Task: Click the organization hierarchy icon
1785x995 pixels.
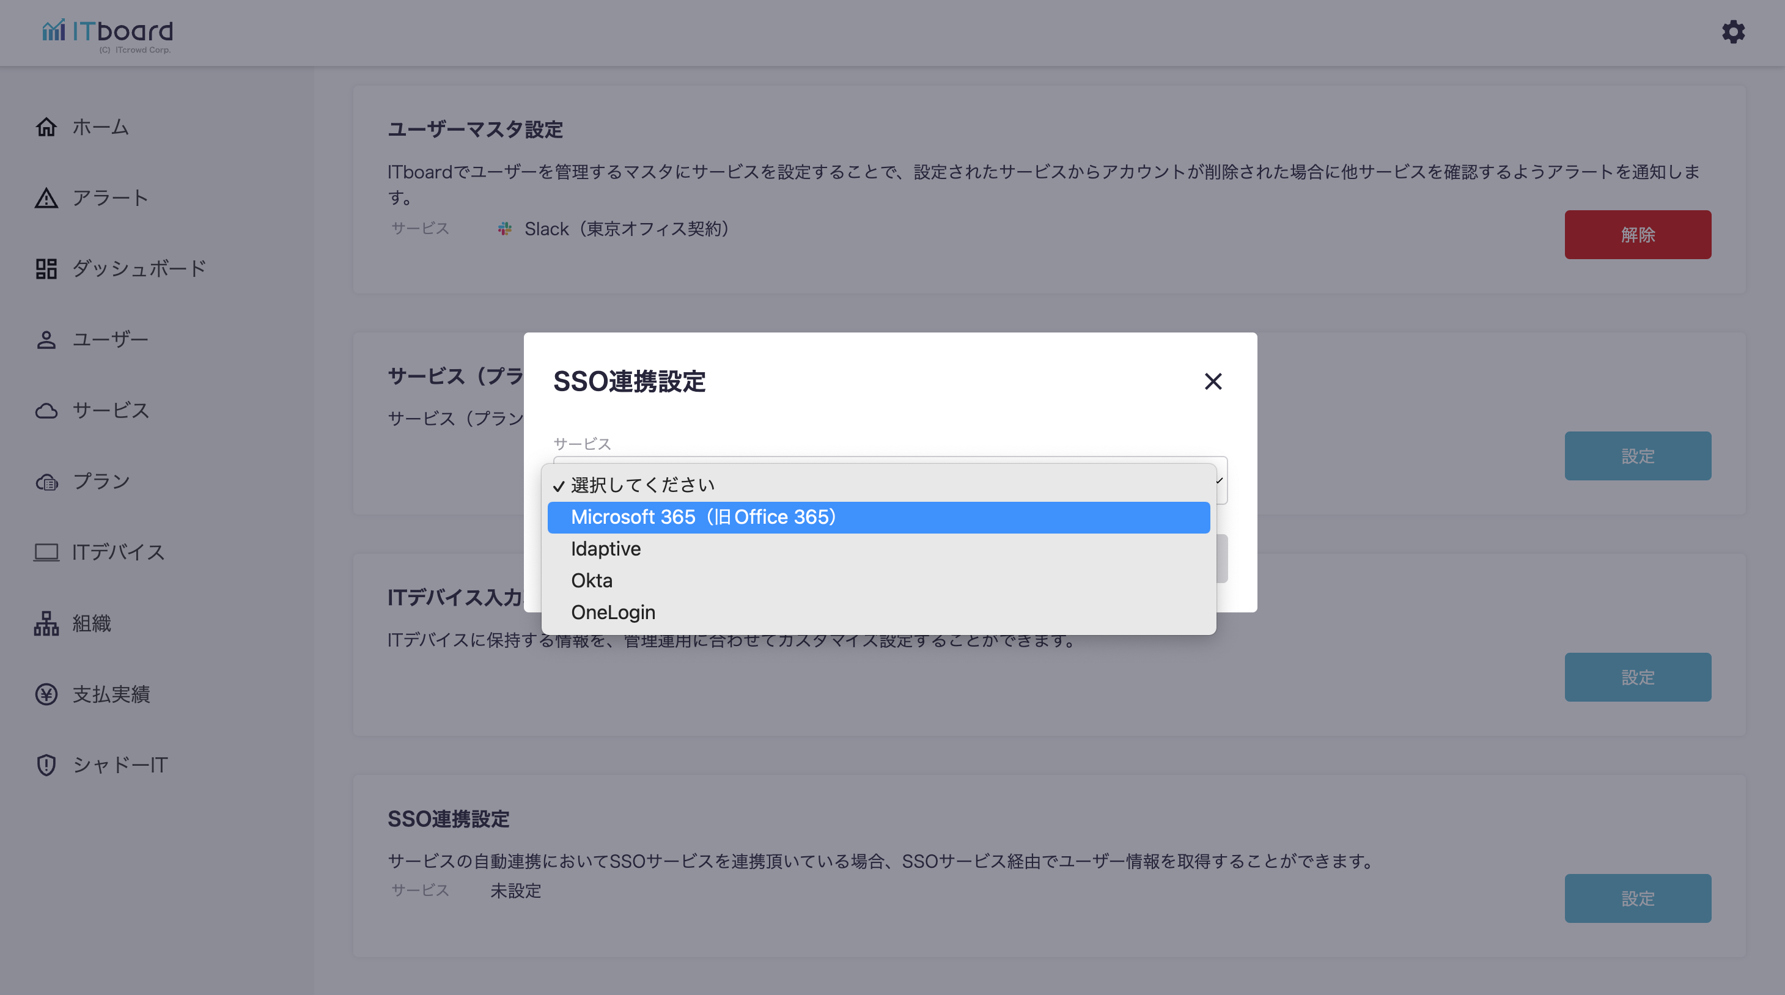Action: [46, 623]
